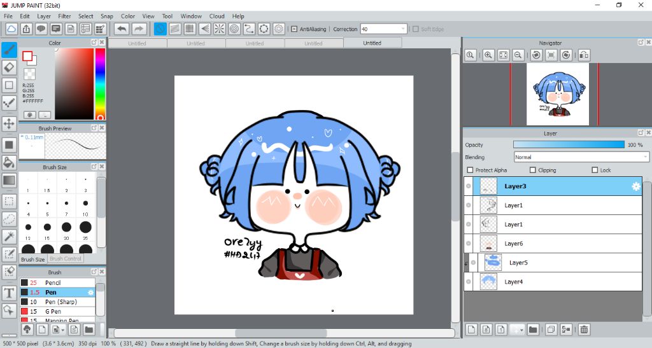This screenshot has height=348, width=652.
Task: Select the Eraser tool
Action: 9,67
